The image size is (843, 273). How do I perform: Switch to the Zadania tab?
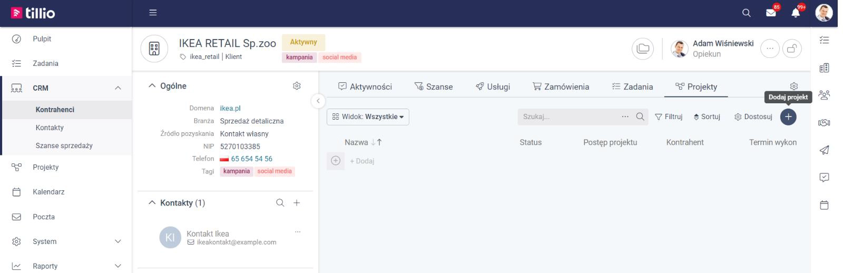click(632, 87)
